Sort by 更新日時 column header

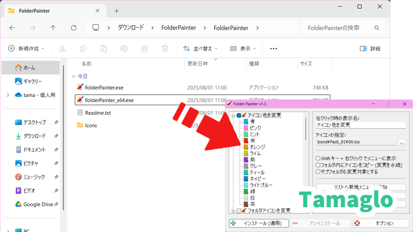[197, 63]
